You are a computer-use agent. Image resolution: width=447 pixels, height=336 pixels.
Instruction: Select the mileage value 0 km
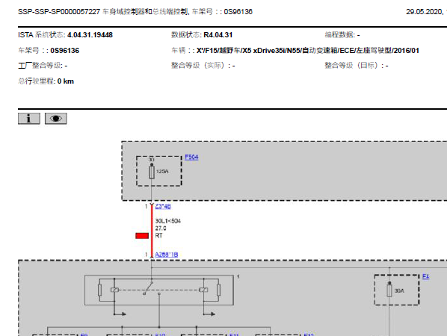pyautogui.click(x=66, y=81)
